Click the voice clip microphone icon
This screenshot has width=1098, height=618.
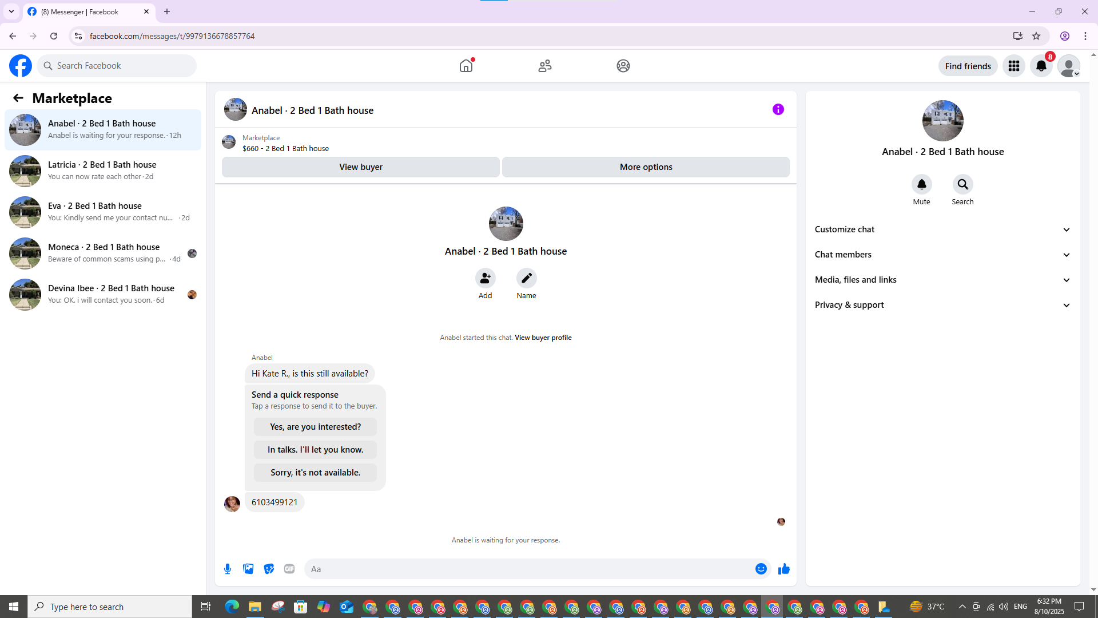tap(228, 569)
